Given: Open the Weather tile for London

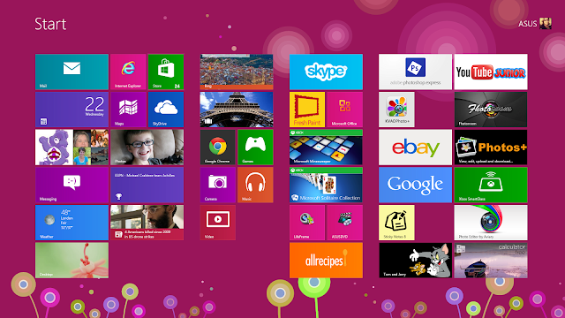Looking at the screenshot, I should (72, 223).
